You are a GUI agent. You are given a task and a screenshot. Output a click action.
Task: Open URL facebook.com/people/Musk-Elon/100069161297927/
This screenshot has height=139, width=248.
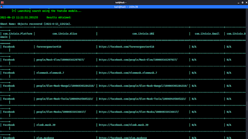click(x=138, y=60)
